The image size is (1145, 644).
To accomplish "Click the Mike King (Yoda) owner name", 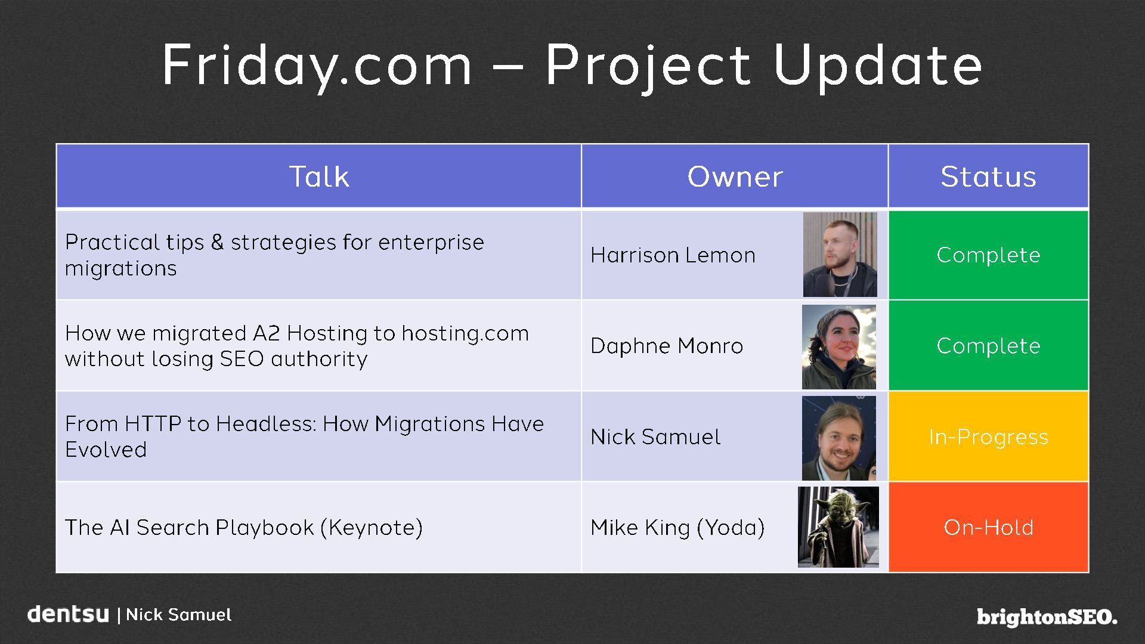I will click(677, 528).
